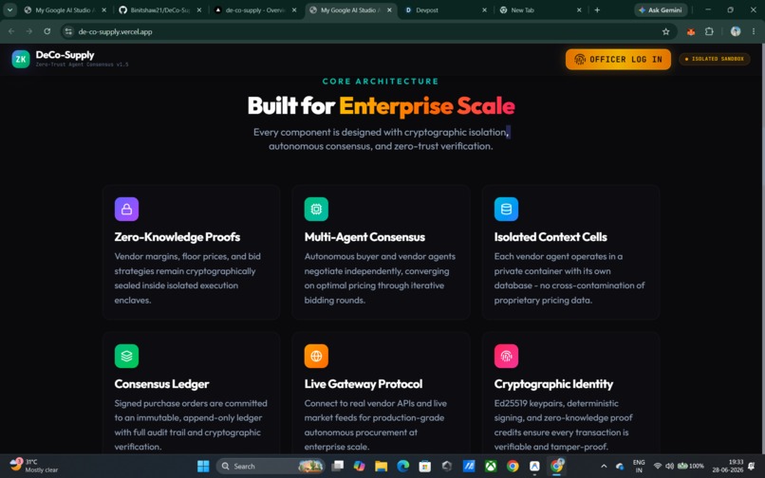Click the Multi-Agent Consensus heading
Screen dimensions: 765x478
pos(364,237)
